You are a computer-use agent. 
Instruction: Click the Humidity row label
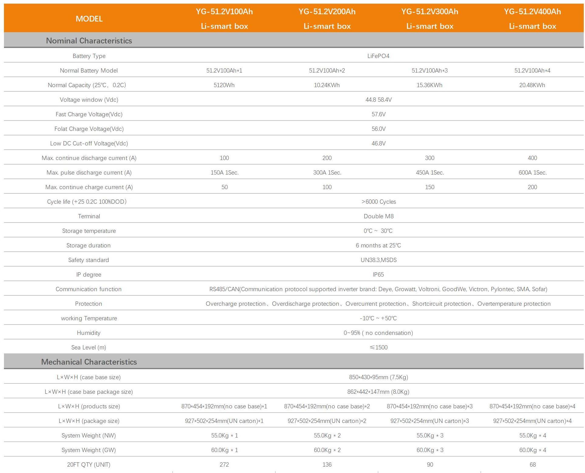(89, 333)
